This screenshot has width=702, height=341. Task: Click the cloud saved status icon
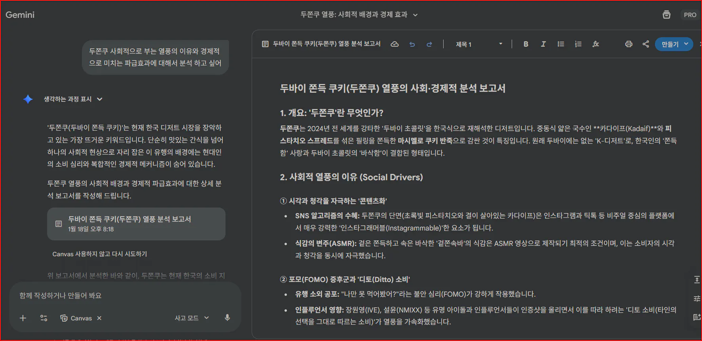coord(395,44)
